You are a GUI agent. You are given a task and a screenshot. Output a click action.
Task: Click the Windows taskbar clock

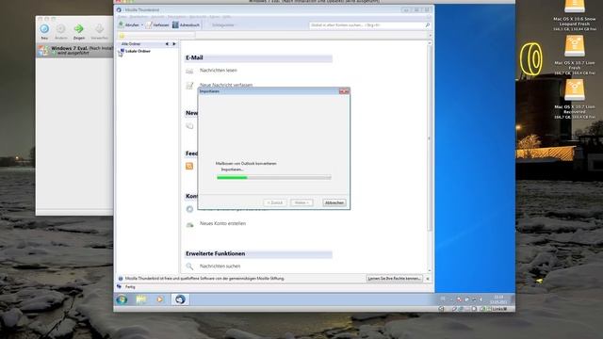(x=498, y=299)
